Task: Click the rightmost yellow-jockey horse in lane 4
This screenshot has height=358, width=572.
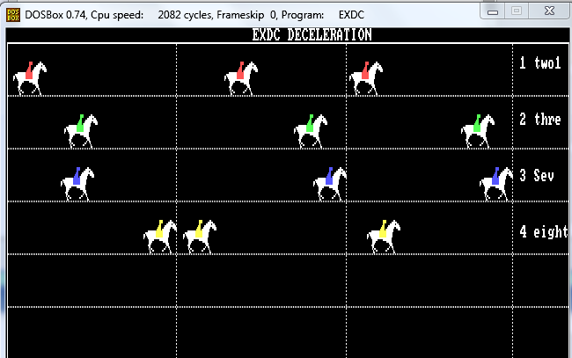Action: [384, 237]
